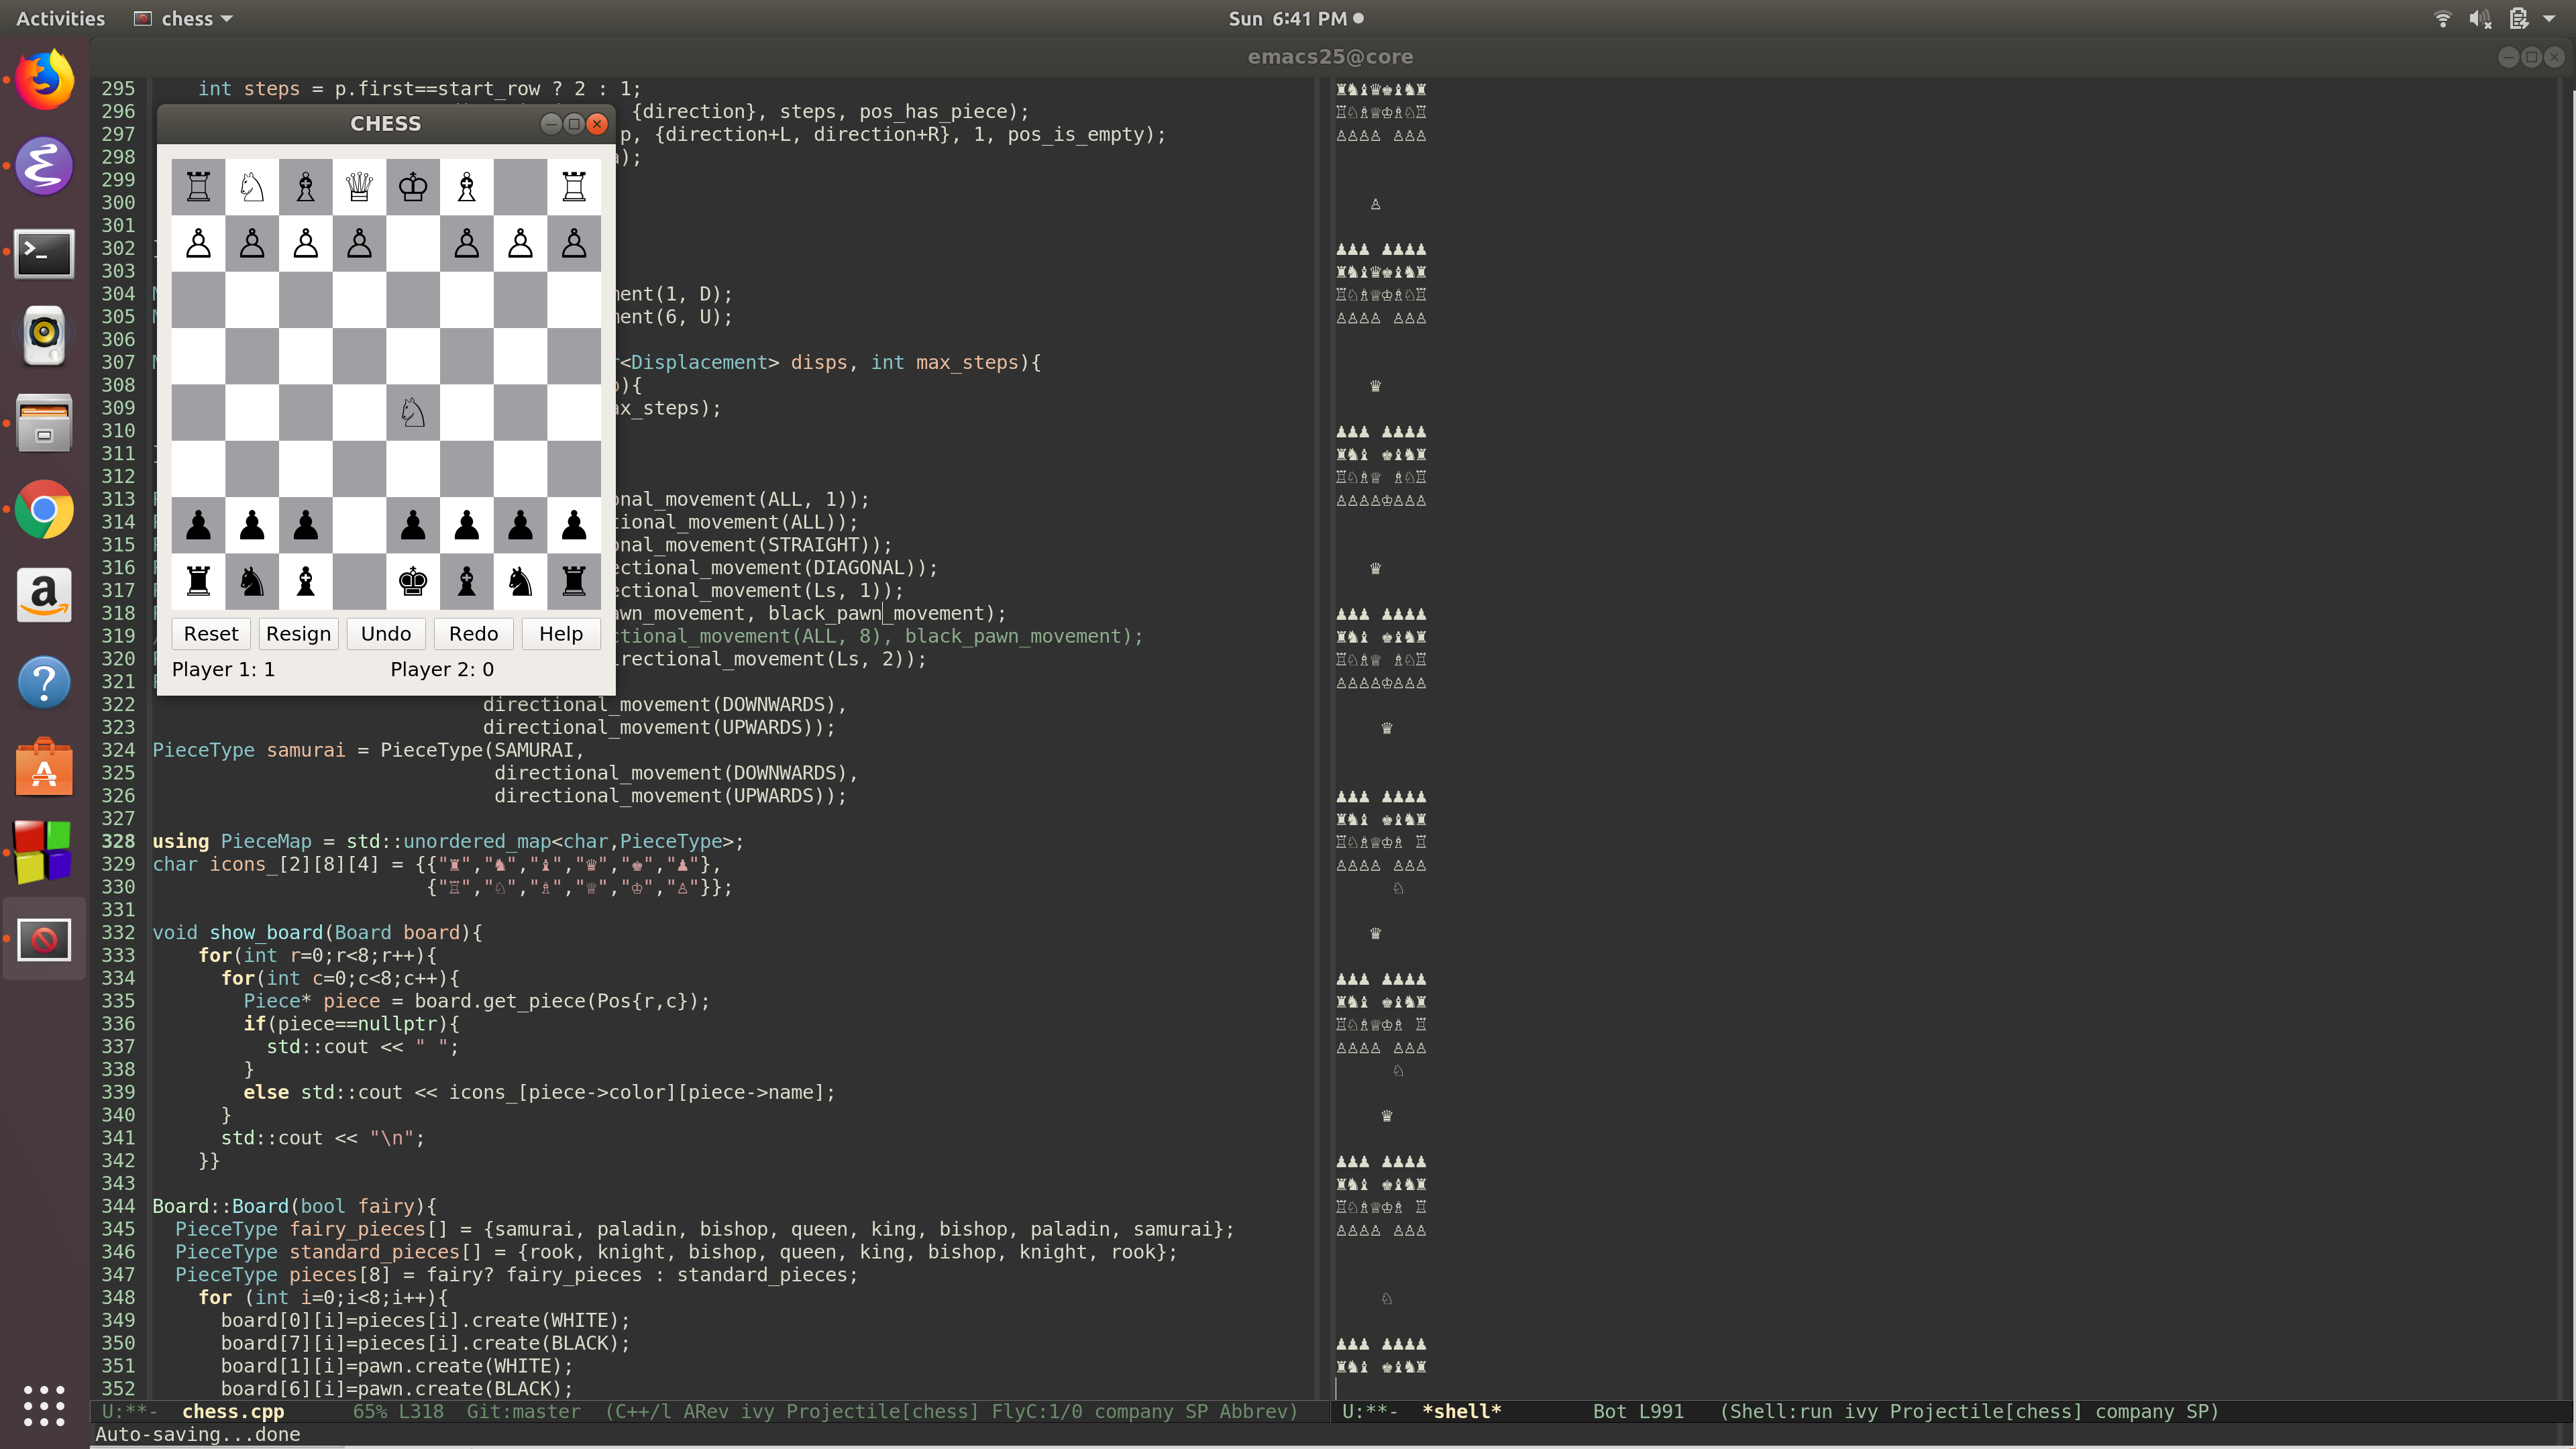2576x1449 pixels.
Task: Click the Resign button
Action: click(298, 634)
